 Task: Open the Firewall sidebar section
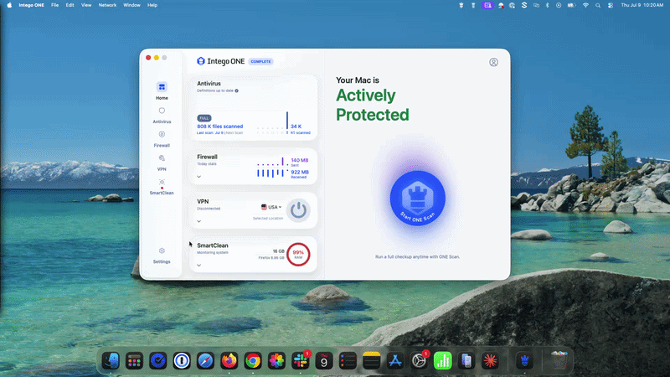pos(162,139)
